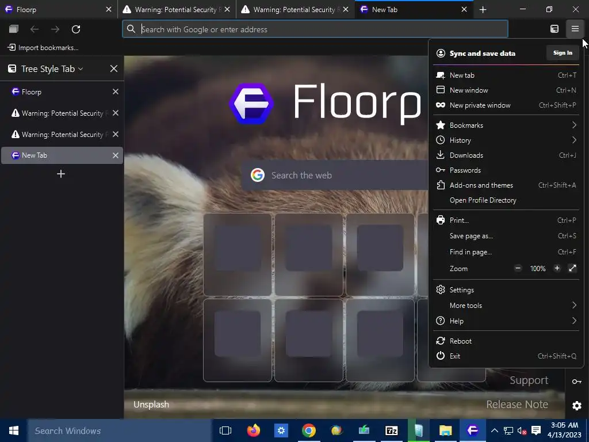Select second Warning item in Tree Style Tab
589x442 pixels.
(x=62, y=135)
